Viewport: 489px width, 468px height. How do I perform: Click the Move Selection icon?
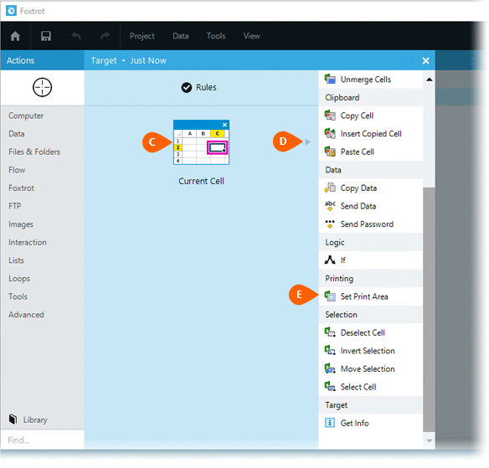[x=330, y=368]
